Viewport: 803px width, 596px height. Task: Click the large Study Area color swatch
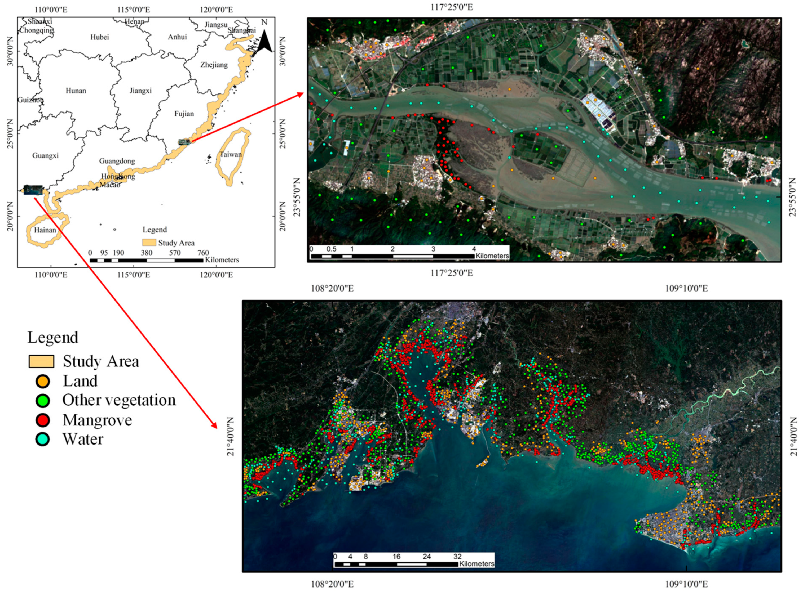pyautogui.click(x=41, y=361)
